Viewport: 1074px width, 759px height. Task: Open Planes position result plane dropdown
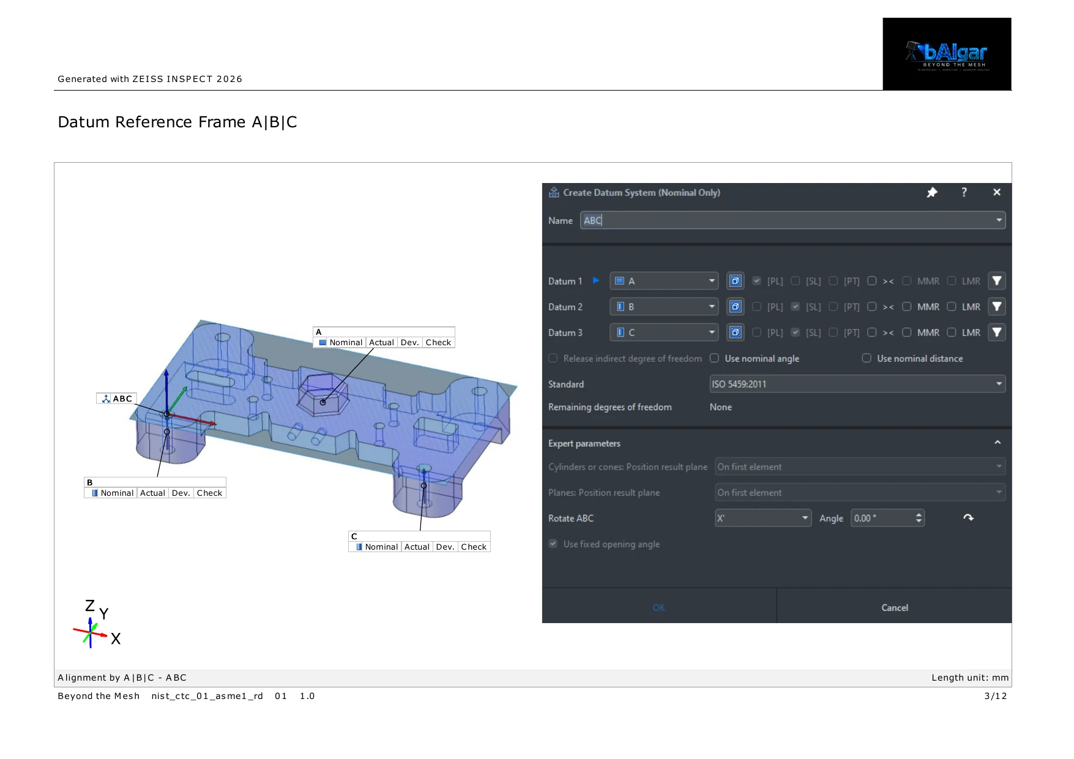[860, 492]
